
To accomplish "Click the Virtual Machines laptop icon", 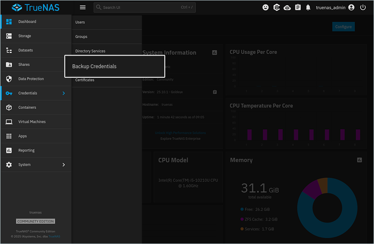I will coord(9,122).
